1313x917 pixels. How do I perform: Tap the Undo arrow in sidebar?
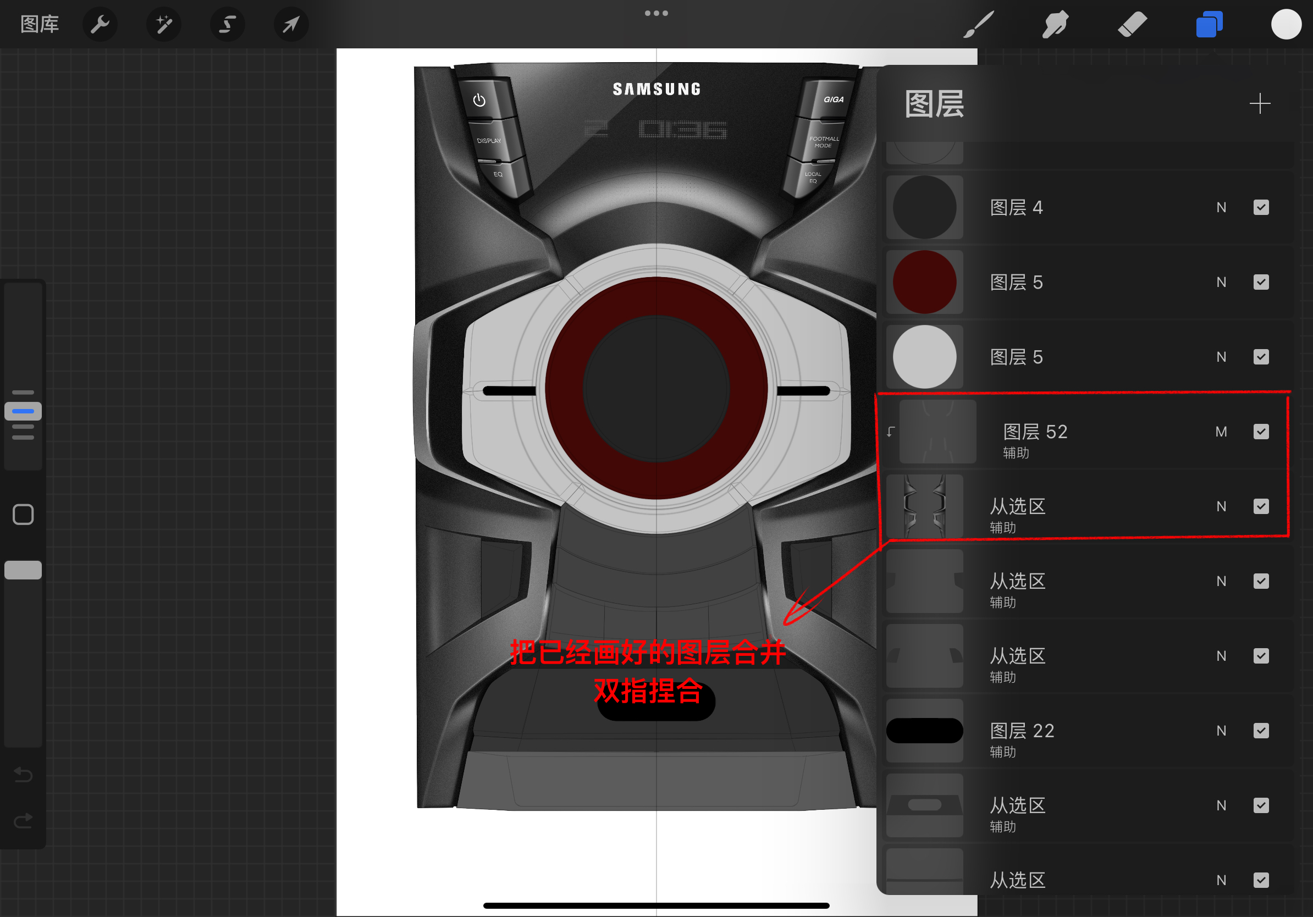pyautogui.click(x=23, y=775)
